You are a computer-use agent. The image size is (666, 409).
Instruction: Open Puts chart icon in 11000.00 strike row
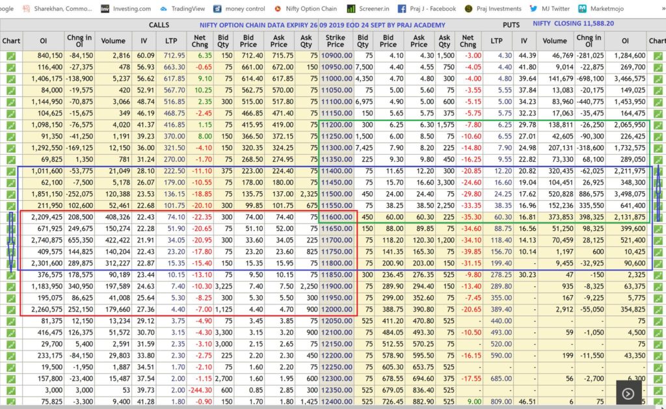pyautogui.click(x=658, y=79)
